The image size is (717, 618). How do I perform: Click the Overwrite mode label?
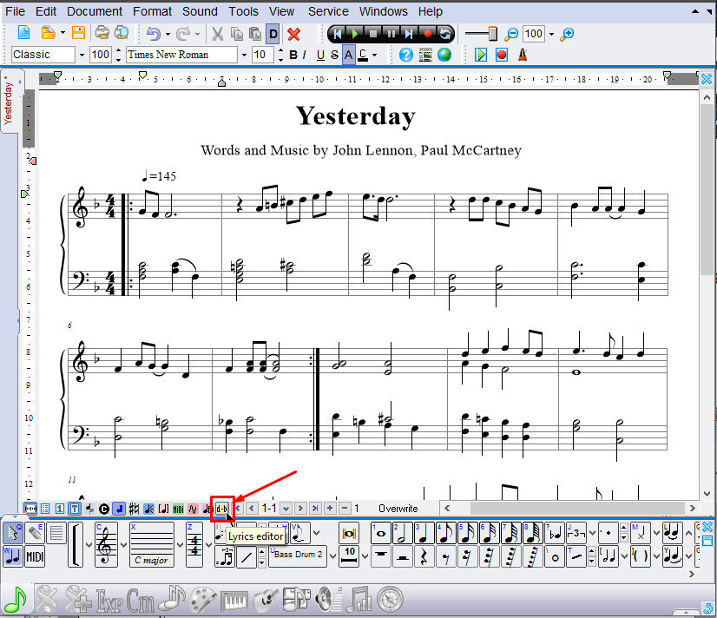point(398,509)
